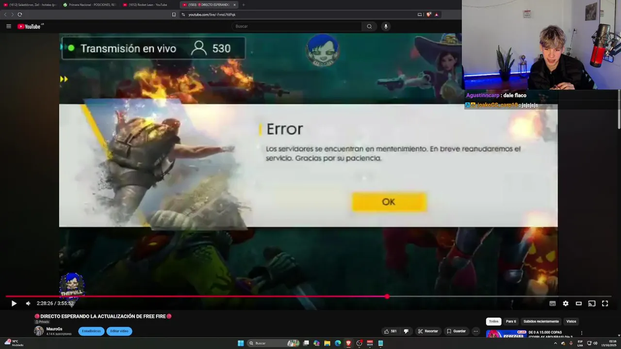Go back with the browser back arrow

[5, 15]
